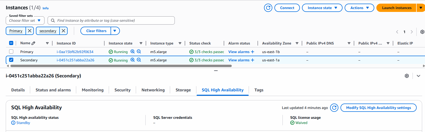Expand the Actions dropdown menu
Image resolution: width=425 pixels, height=132 pixels.
pyautogui.click(x=359, y=8)
